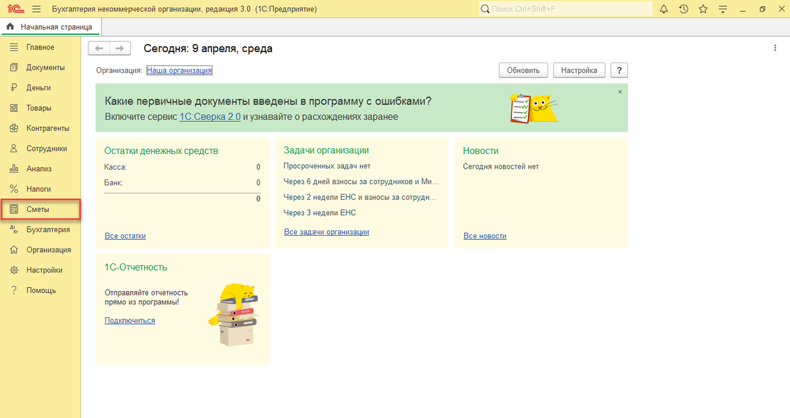Click the Помощь question mark icon
The image size is (790, 418).
click(x=14, y=290)
